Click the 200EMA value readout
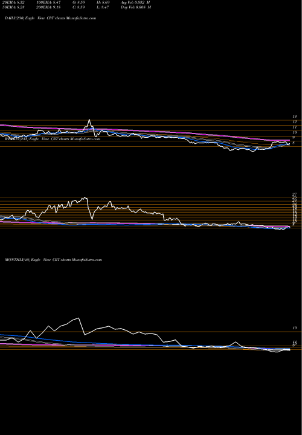Viewport: 302px width, 435px height. (48, 7)
